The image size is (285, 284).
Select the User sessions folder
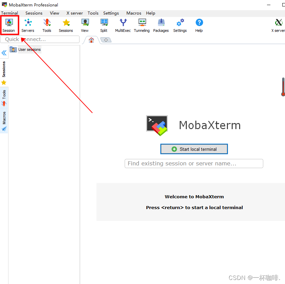pyautogui.click(x=25, y=49)
